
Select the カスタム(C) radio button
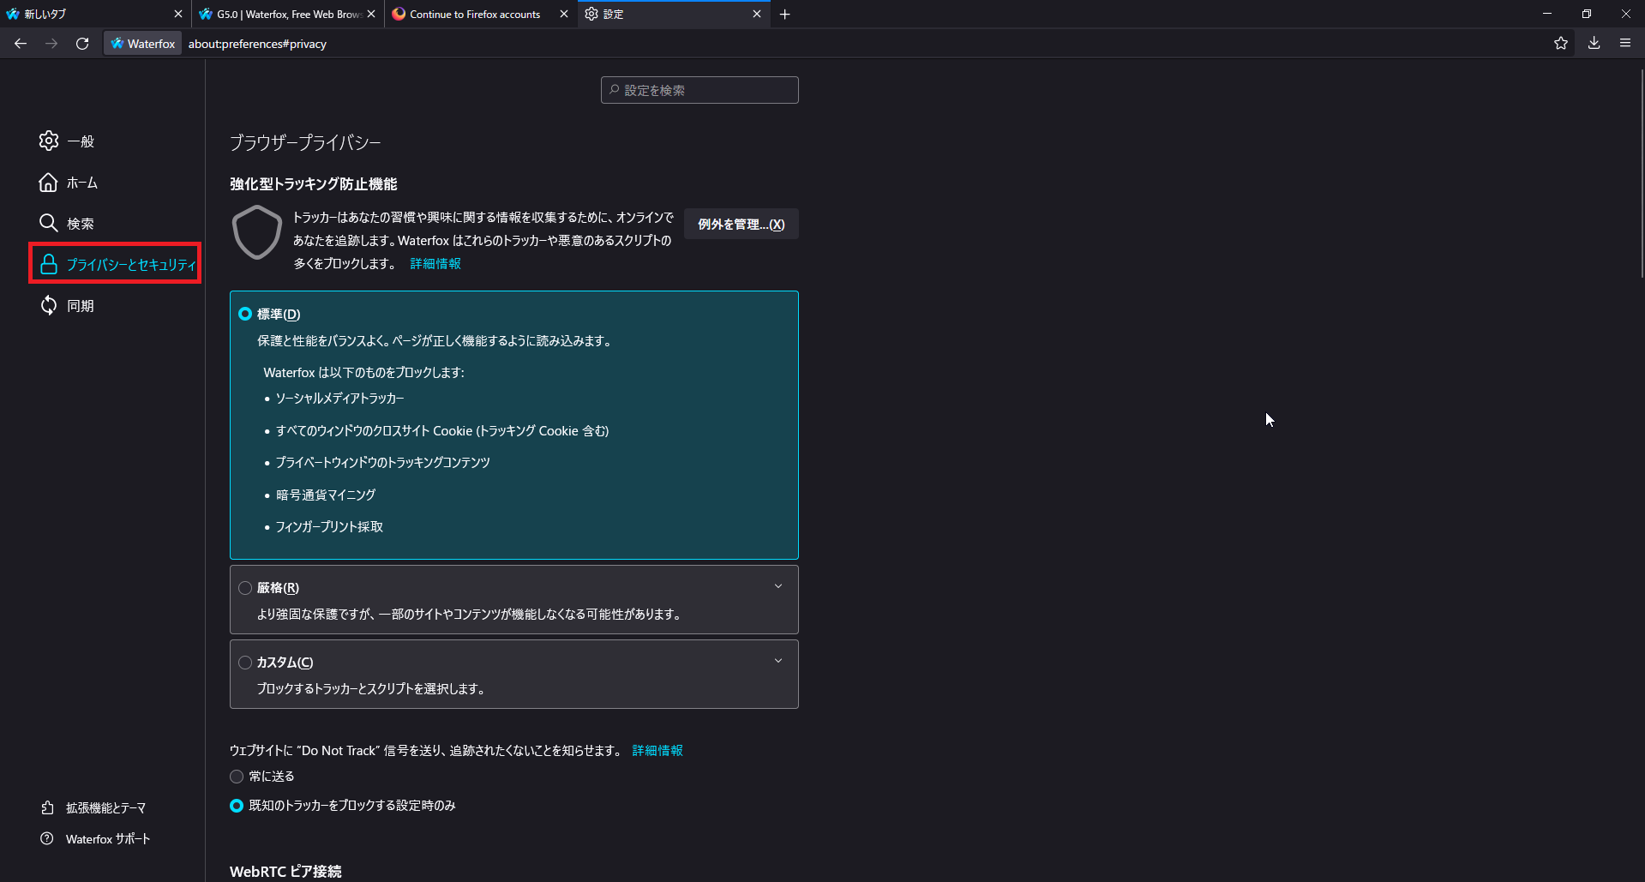(245, 663)
